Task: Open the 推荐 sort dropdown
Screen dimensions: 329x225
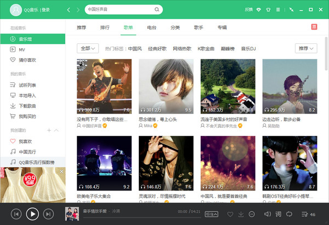Action: tap(305, 48)
